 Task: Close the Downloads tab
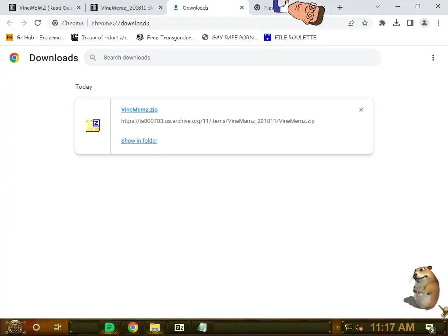click(242, 8)
